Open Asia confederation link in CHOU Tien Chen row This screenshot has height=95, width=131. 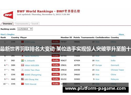(x=97, y=70)
